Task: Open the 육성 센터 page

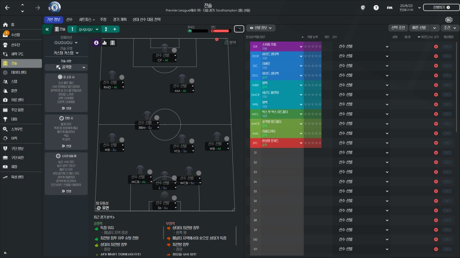Action: coord(21,177)
